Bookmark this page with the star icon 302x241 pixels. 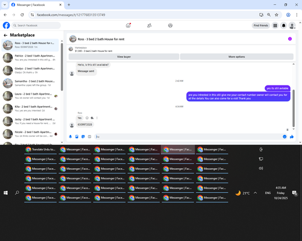(x=277, y=15)
